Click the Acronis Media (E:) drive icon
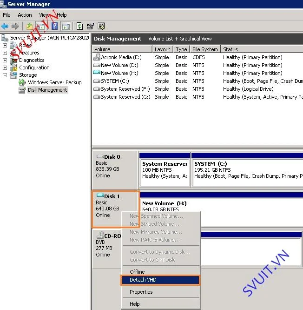303x310 pixels. (x=97, y=57)
